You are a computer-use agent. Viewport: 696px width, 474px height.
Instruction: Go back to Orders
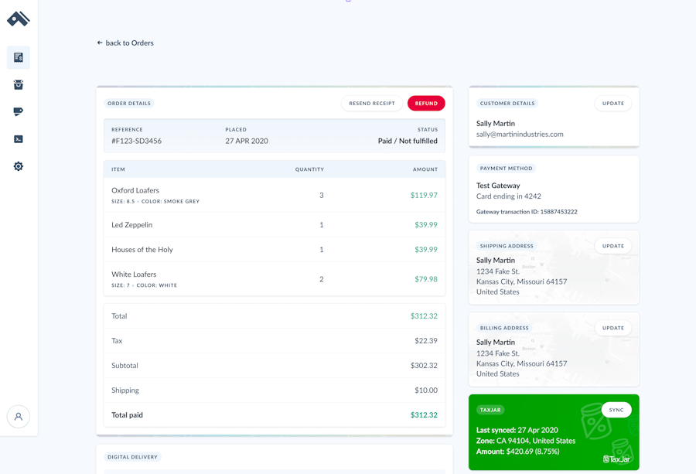125,43
